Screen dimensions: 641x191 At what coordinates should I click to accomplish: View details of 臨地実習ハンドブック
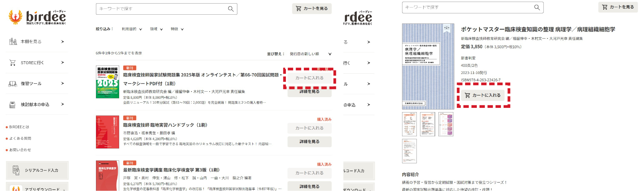pyautogui.click(x=309, y=142)
